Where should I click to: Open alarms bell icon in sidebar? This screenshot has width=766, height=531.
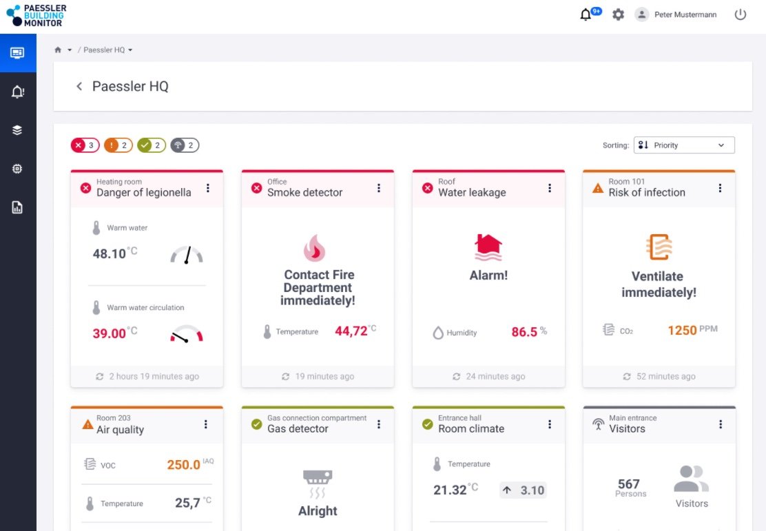pos(18,92)
